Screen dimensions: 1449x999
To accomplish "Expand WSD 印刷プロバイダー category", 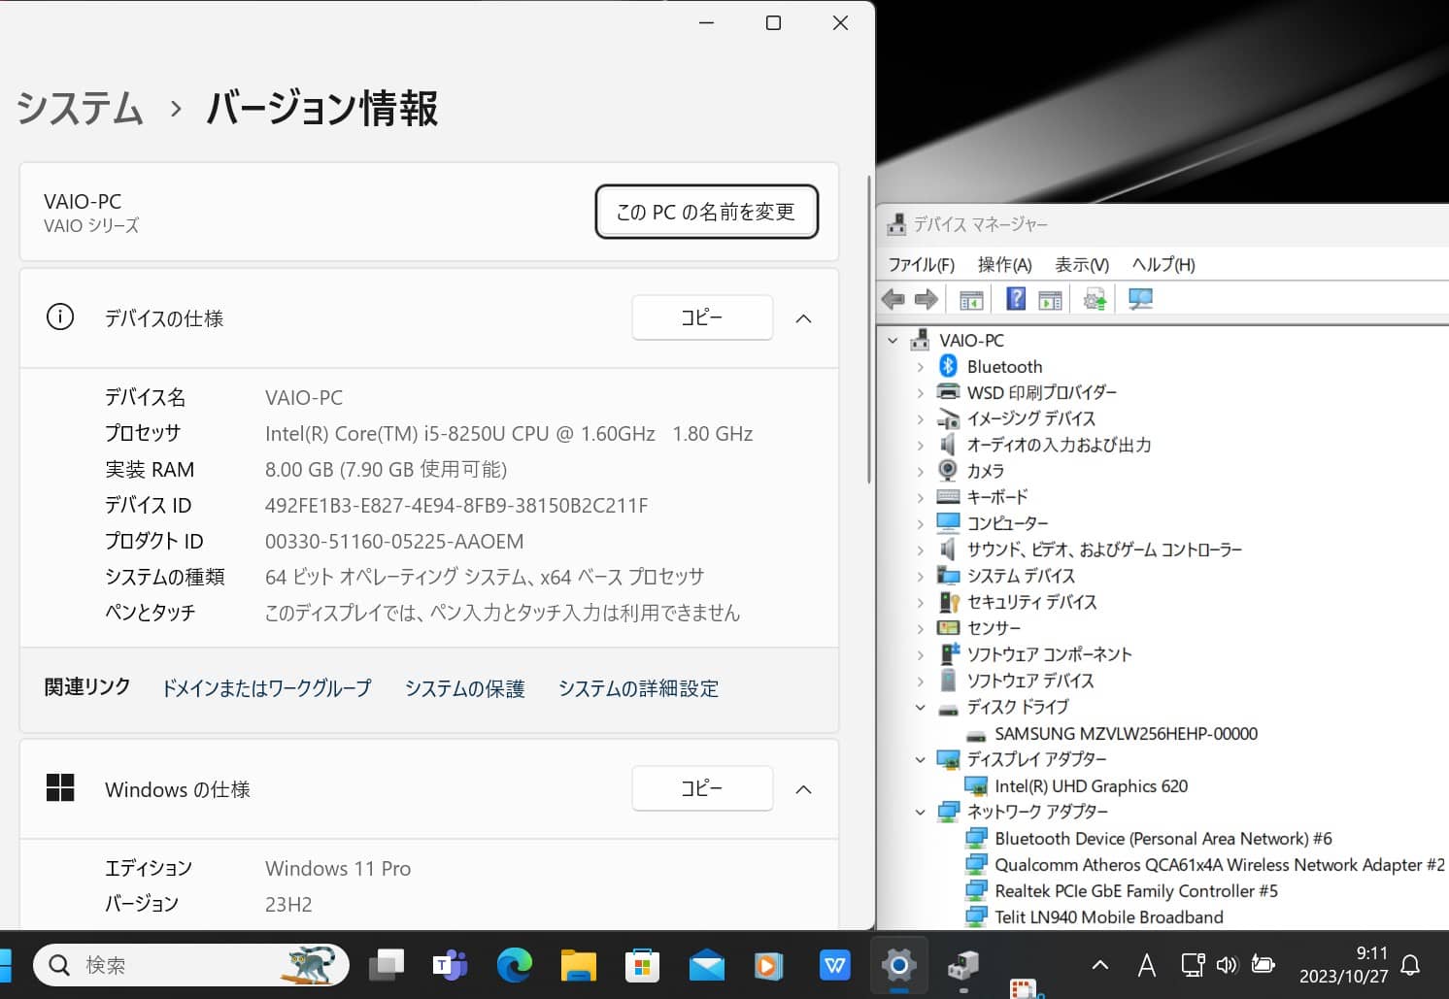I will pyautogui.click(x=920, y=393).
